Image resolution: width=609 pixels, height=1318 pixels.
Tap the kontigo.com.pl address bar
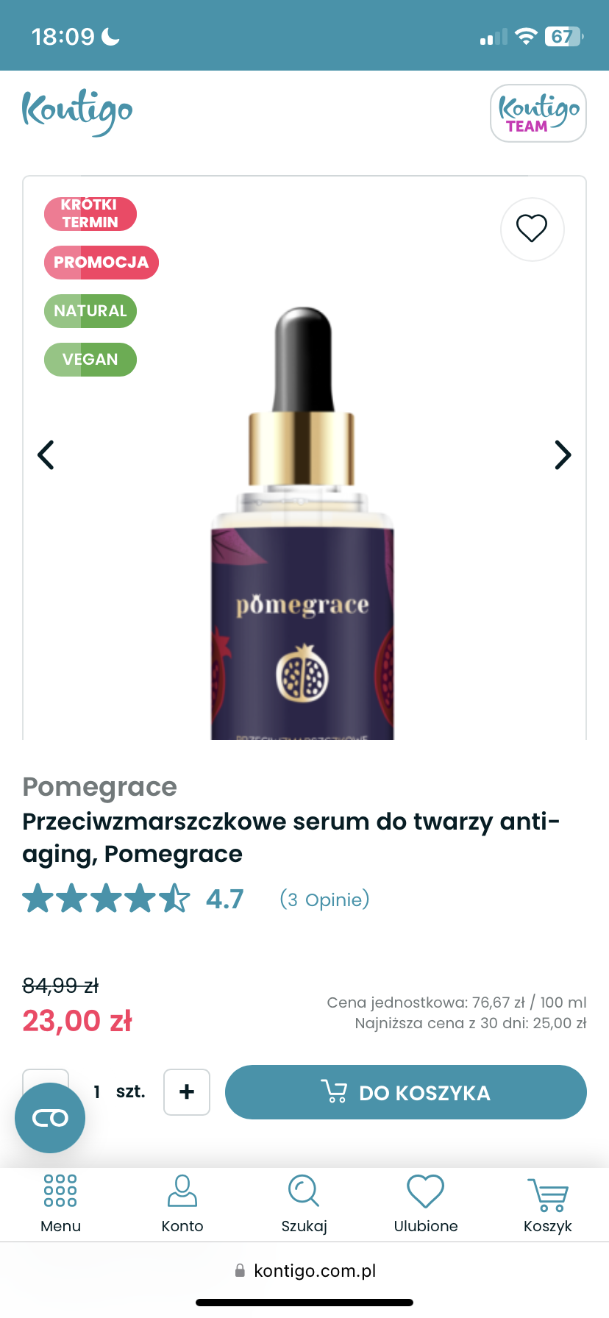tap(304, 1271)
